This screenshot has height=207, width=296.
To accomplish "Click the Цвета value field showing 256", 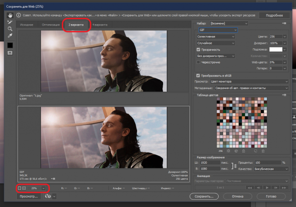I will [x=276, y=36].
